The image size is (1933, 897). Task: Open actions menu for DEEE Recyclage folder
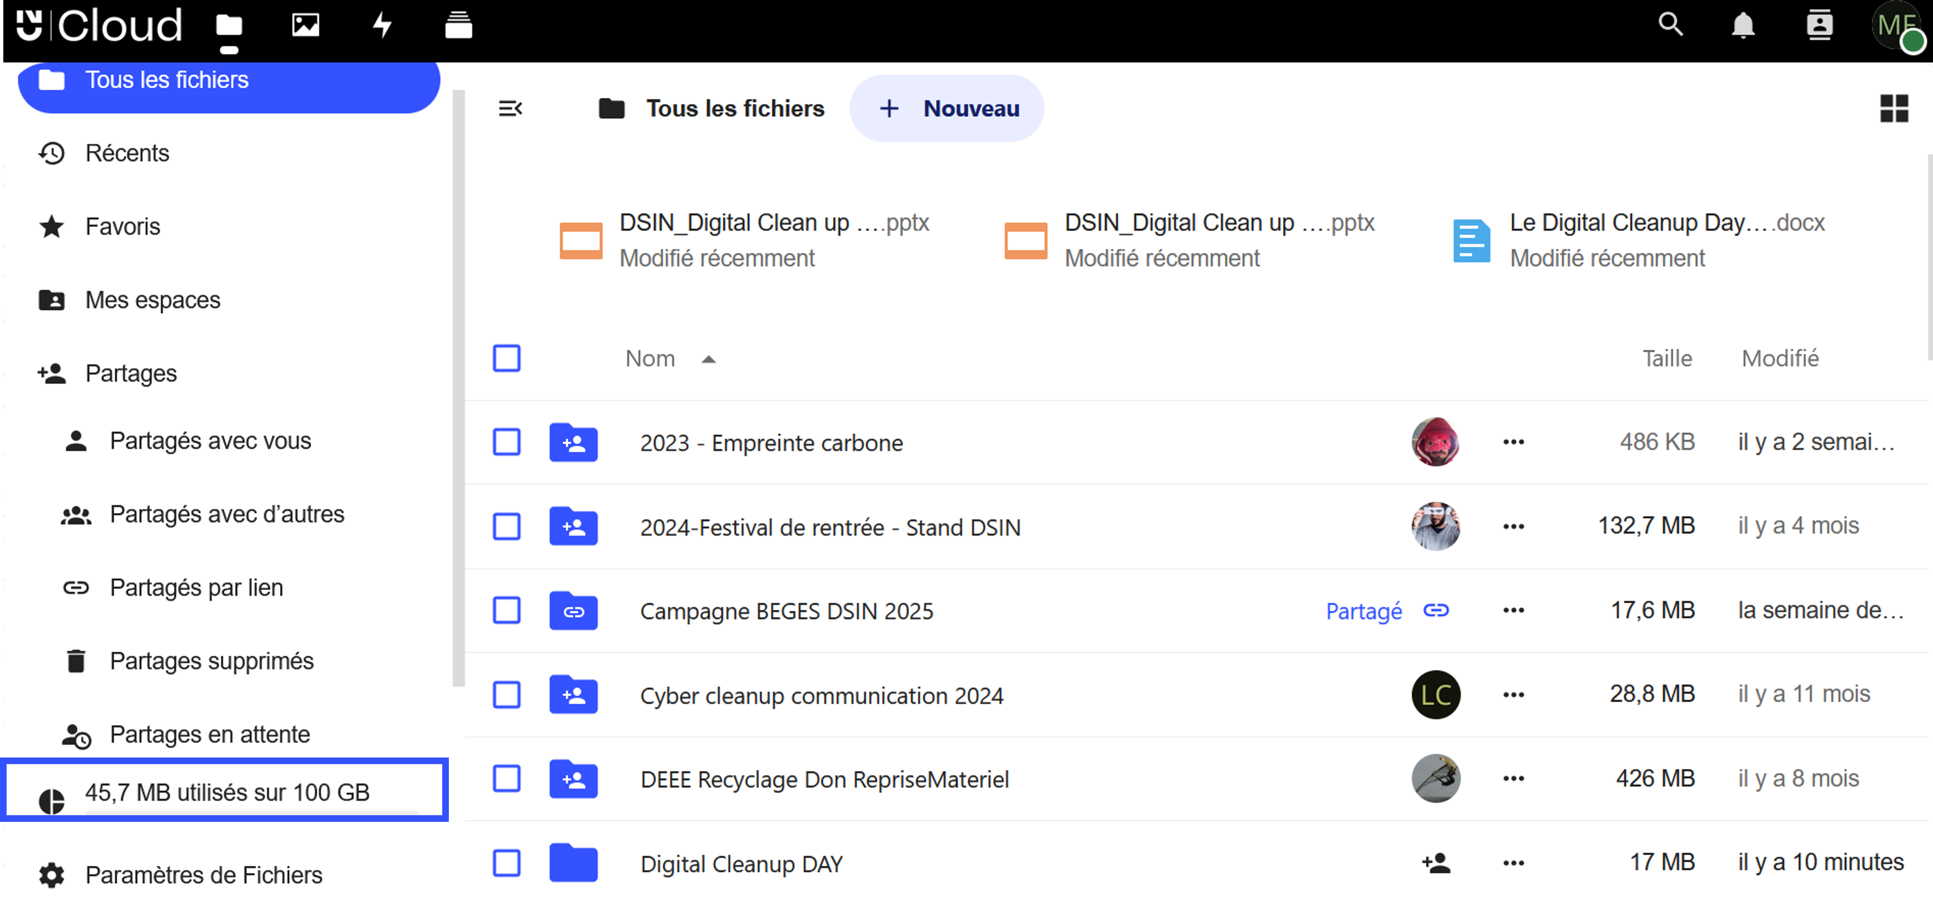point(1513,779)
